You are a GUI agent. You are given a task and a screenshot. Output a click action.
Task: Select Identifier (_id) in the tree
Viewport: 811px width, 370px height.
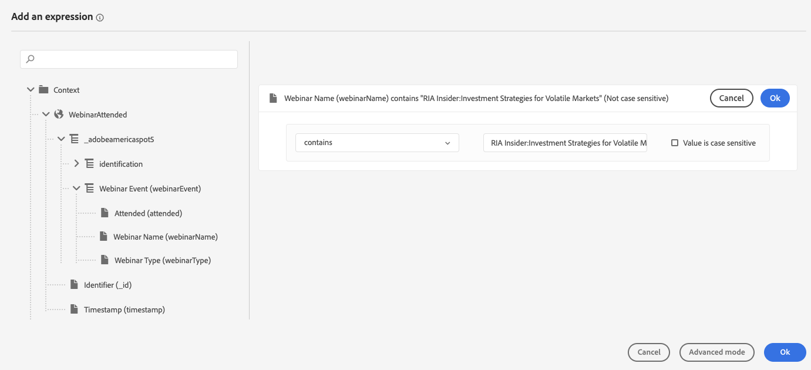click(107, 285)
